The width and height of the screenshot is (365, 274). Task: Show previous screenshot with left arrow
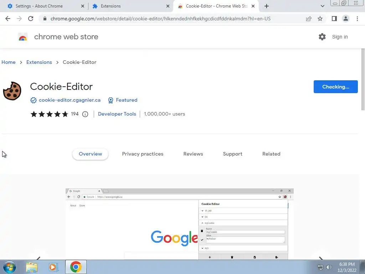pos(38,258)
